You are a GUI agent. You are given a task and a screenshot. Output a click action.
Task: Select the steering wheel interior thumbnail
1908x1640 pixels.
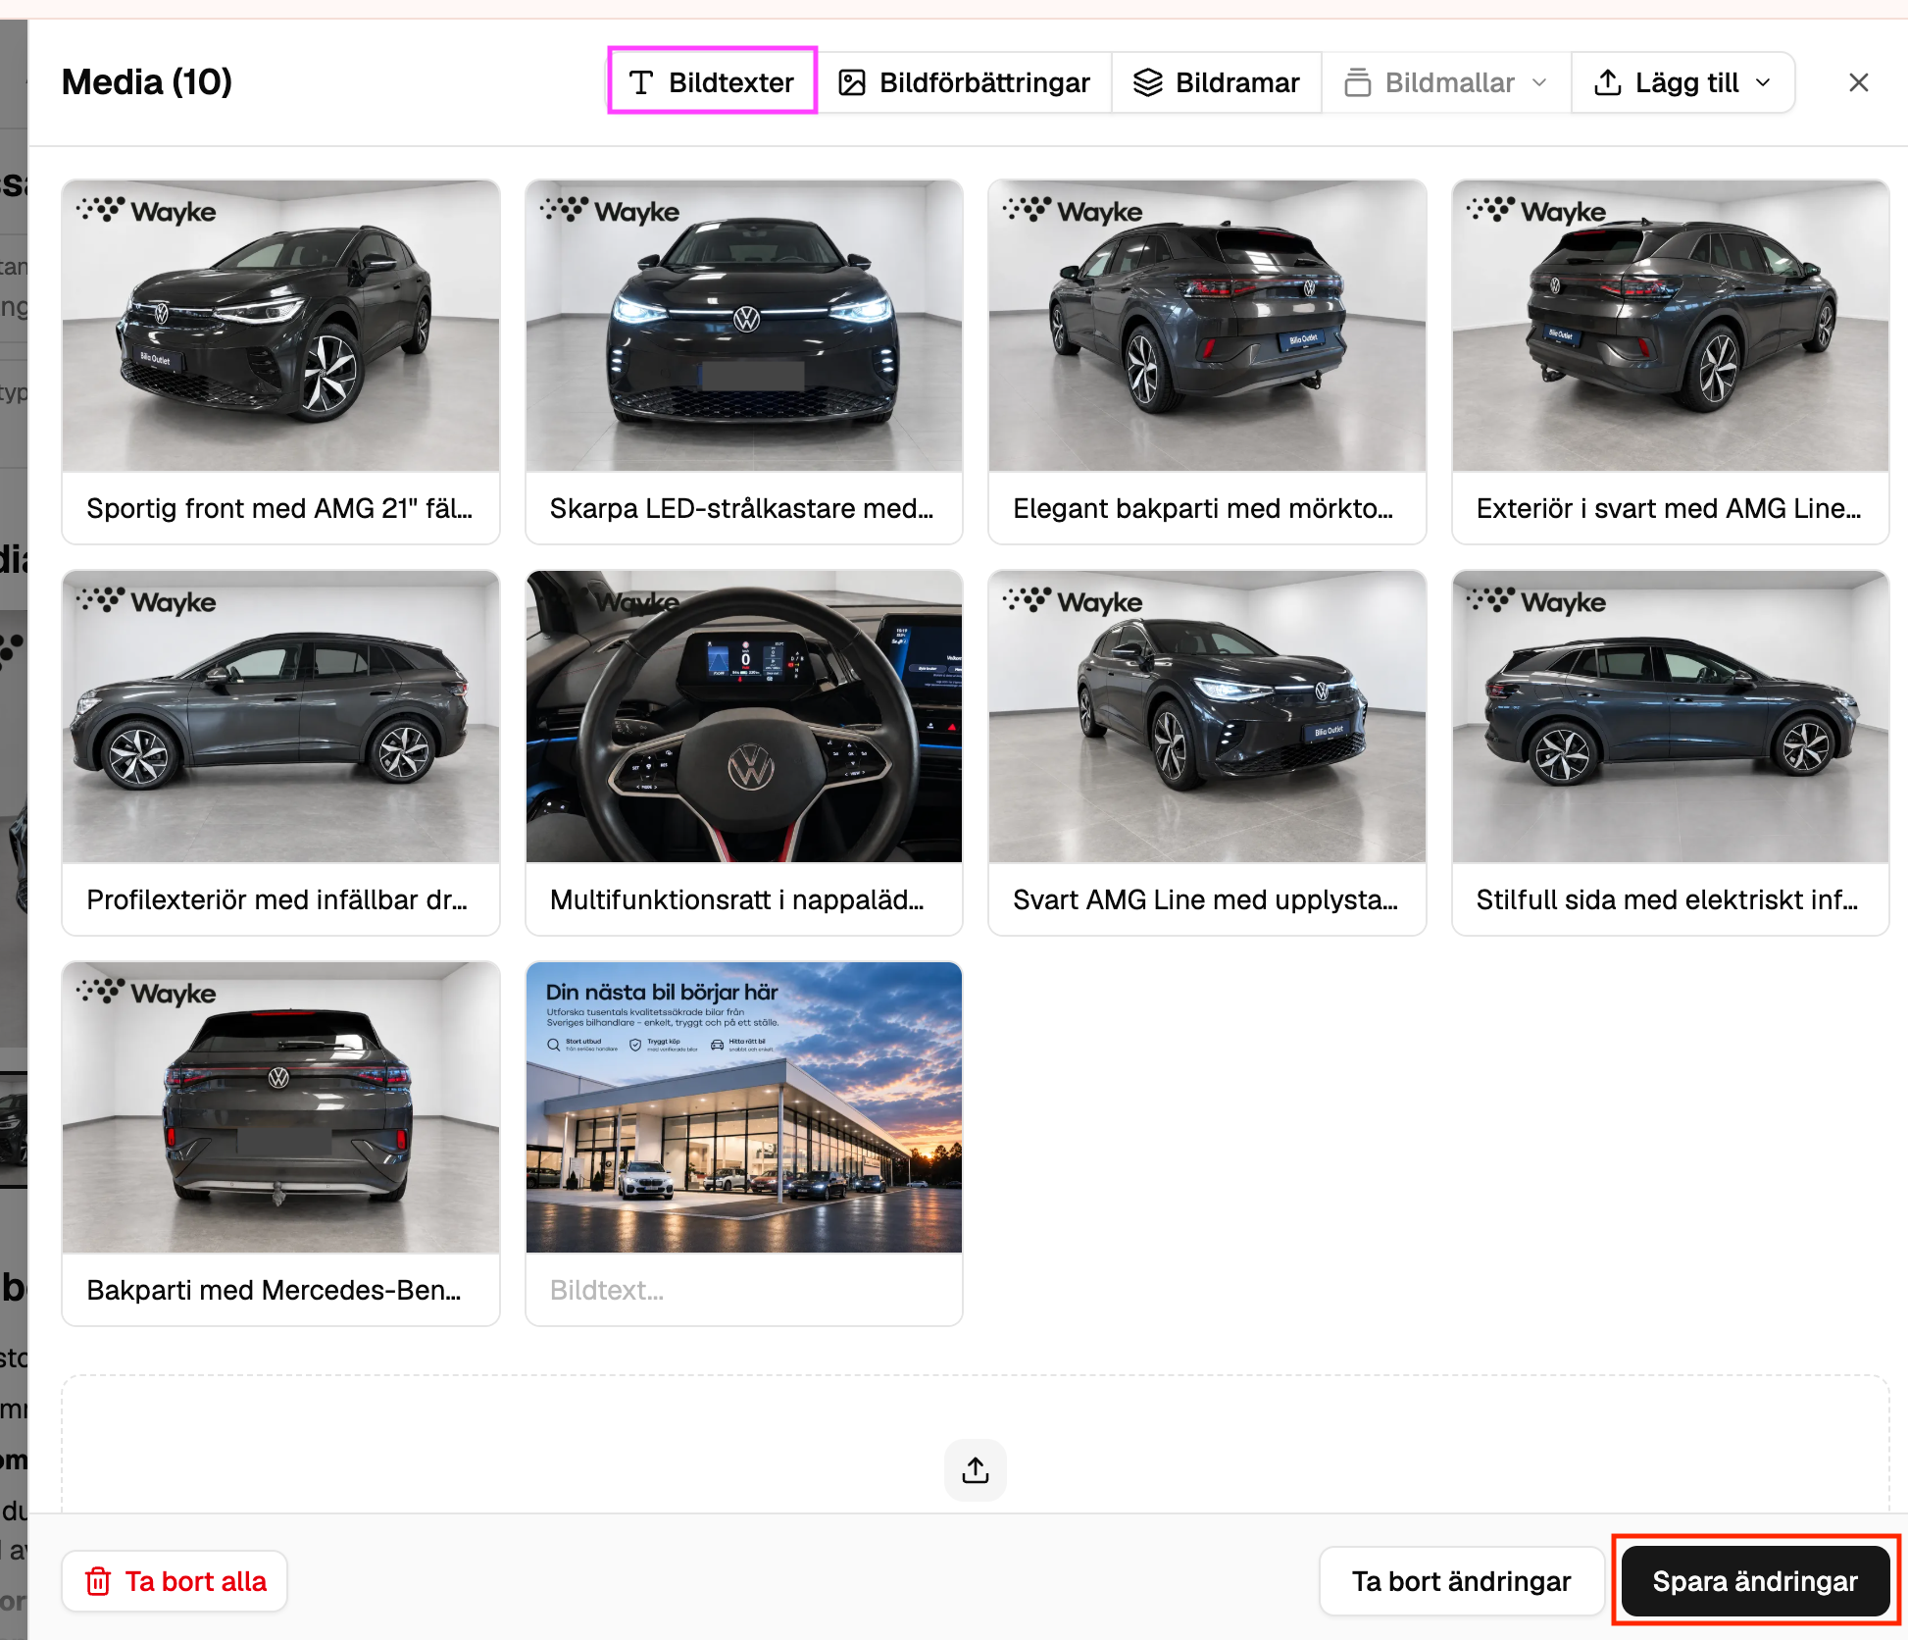click(744, 716)
